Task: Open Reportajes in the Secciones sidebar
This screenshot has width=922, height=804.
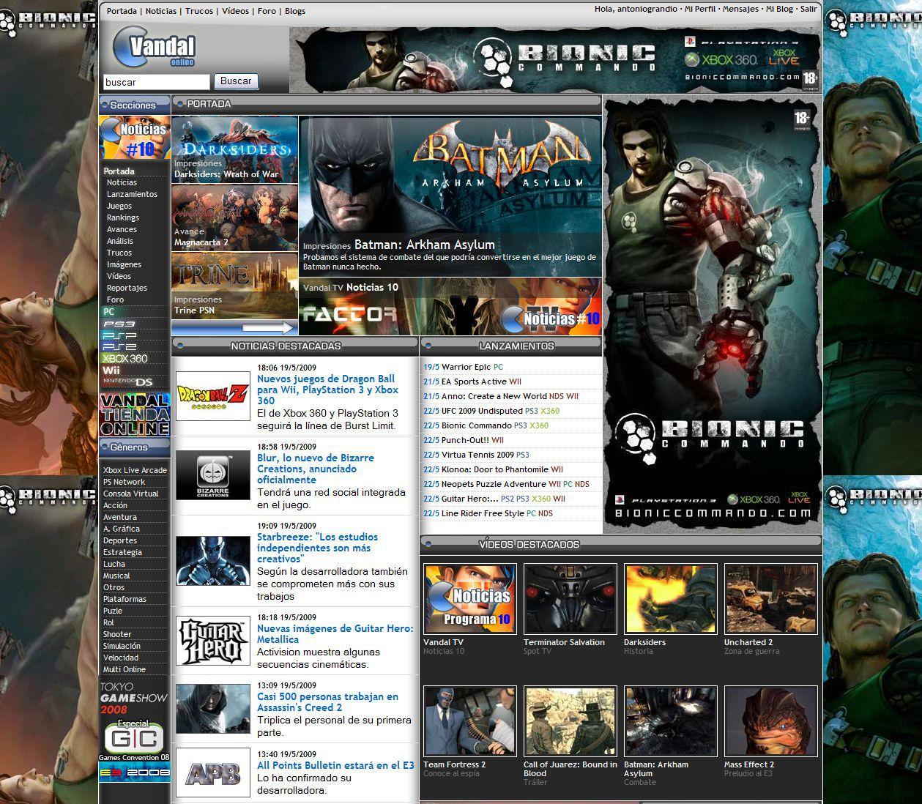Action: [127, 288]
